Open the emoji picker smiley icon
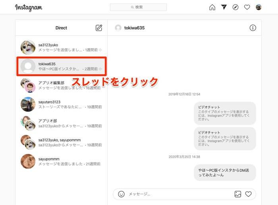Viewport: 278px width, 205px height. pos(121,194)
